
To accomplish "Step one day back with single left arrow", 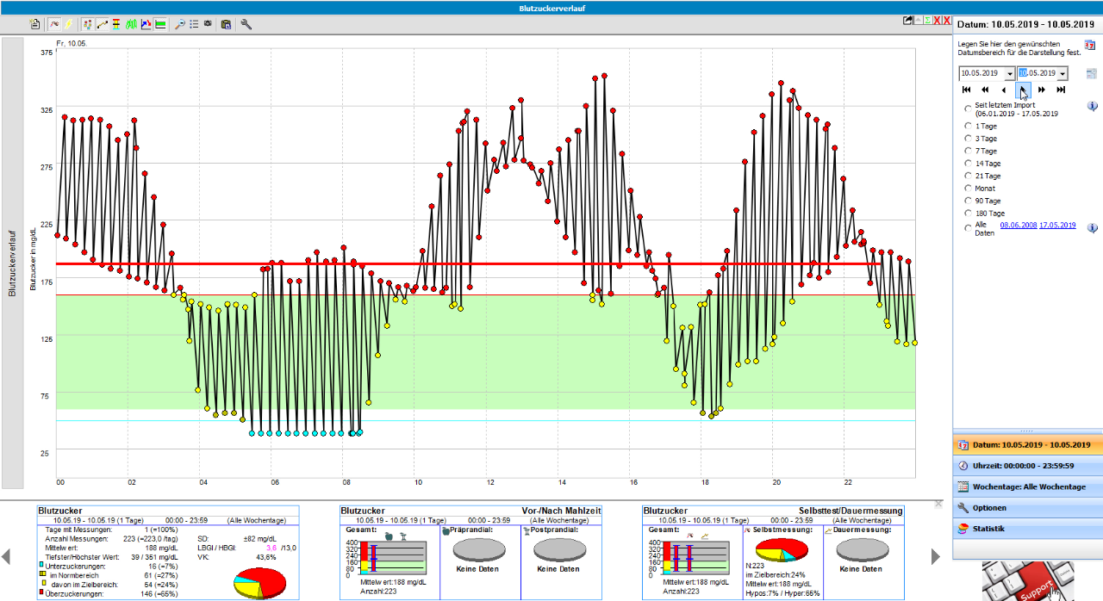I will (1004, 90).
